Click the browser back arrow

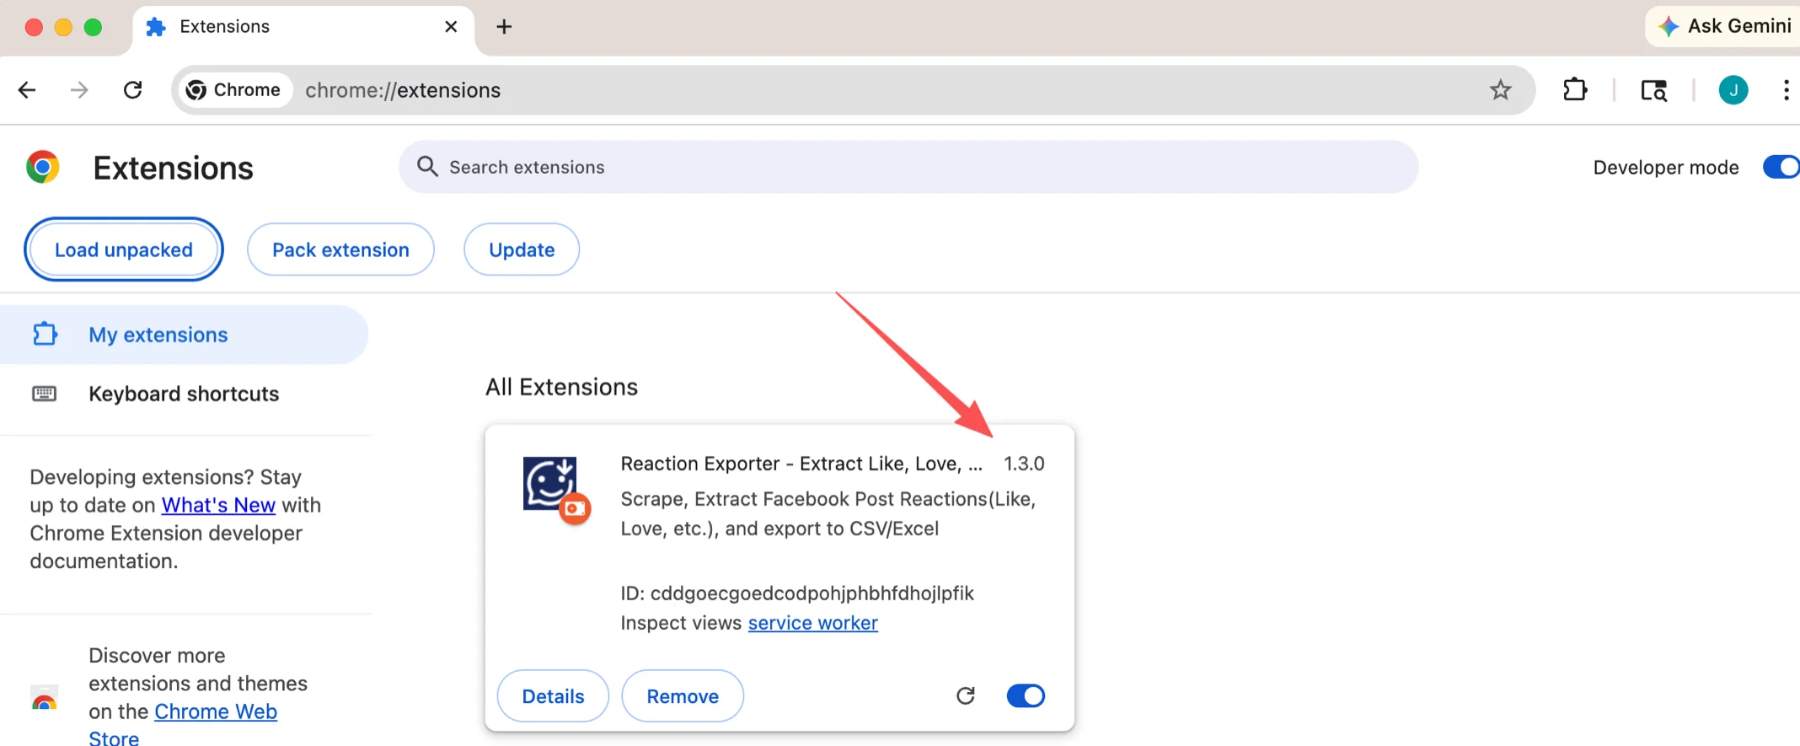coord(27,90)
